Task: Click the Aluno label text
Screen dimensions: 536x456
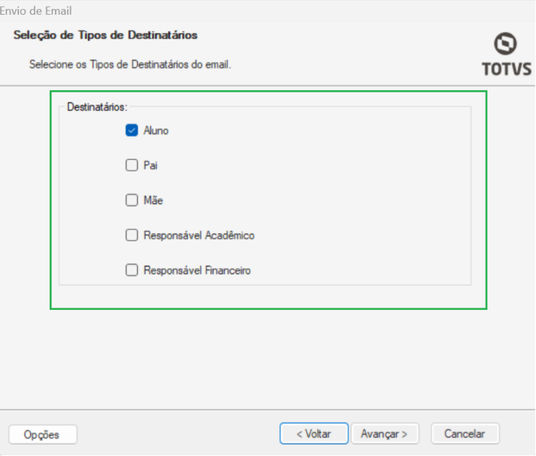Action: click(x=156, y=131)
